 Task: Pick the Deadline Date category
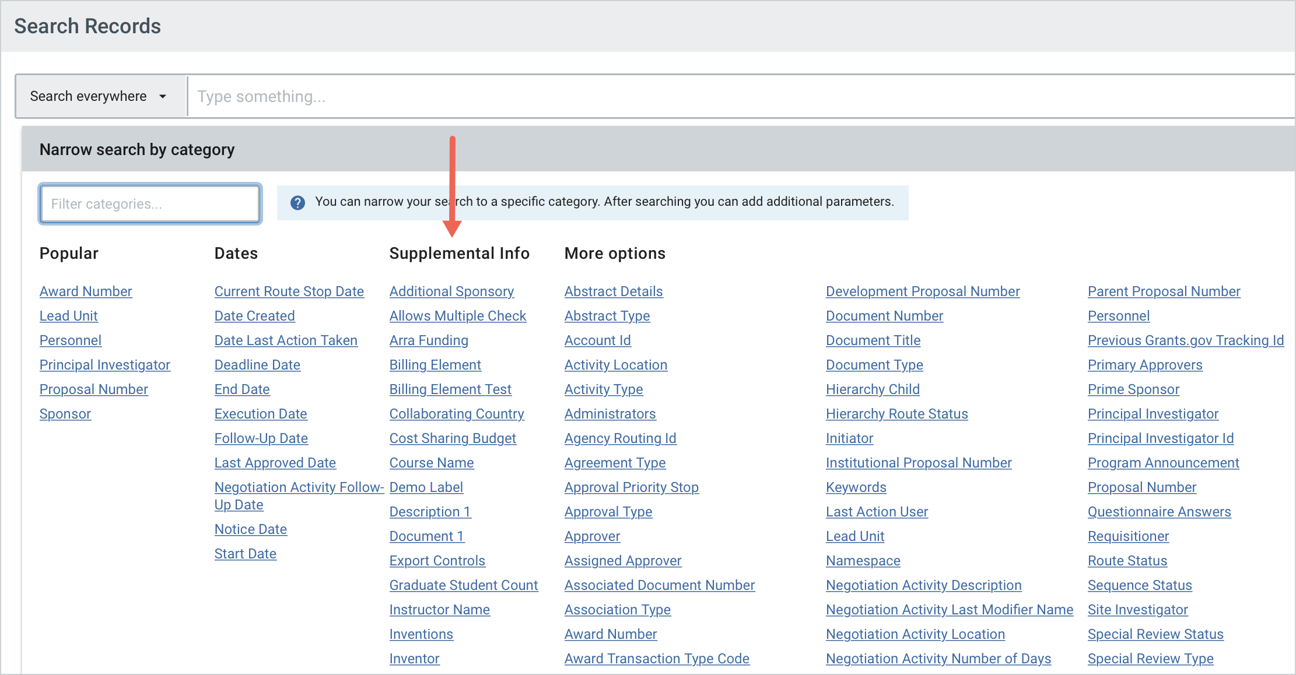pos(257,365)
